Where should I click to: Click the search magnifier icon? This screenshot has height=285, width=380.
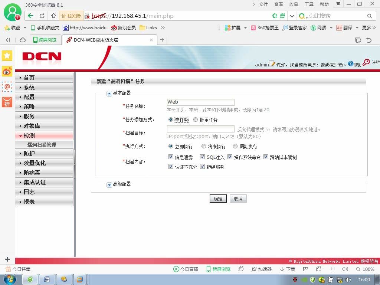[369, 16]
